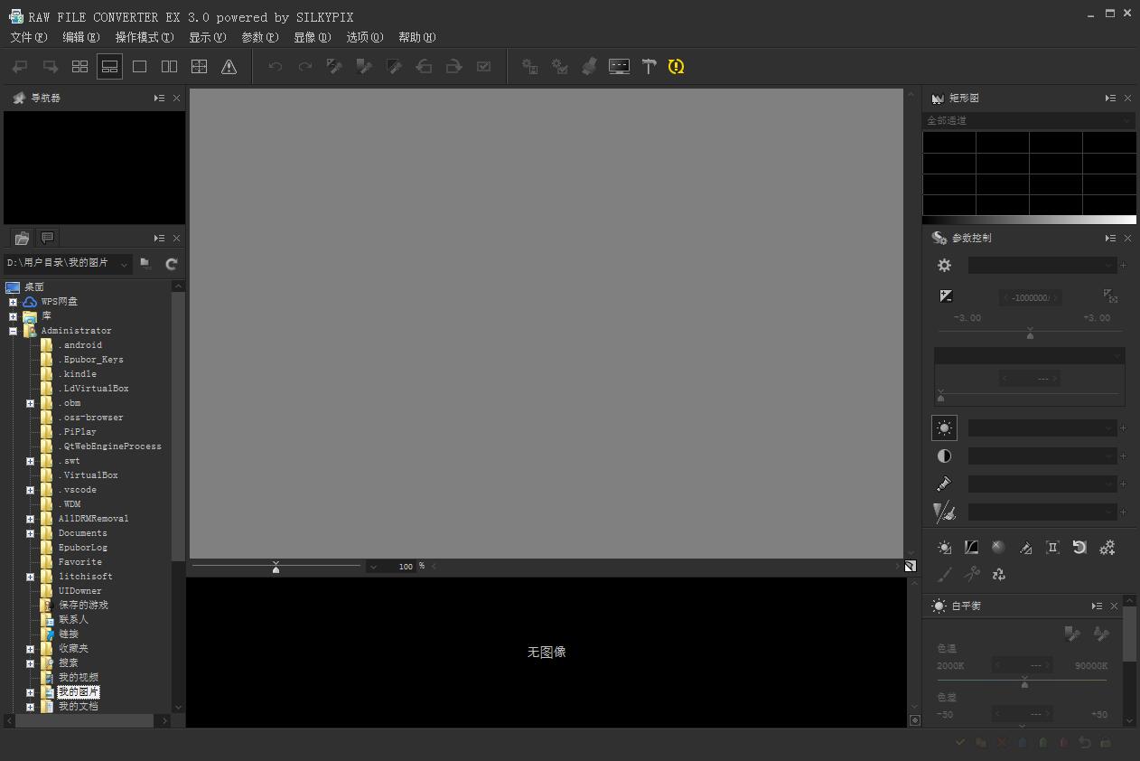The image size is (1140, 761).
Task: Click the gear taste settings icon
Action: [944, 265]
